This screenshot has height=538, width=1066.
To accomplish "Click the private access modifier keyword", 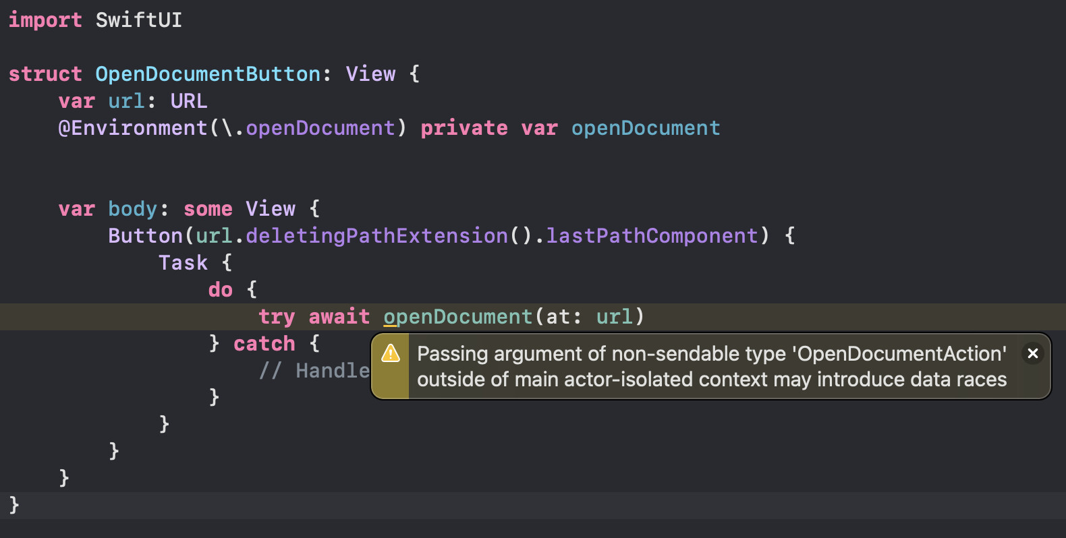I will (x=464, y=128).
